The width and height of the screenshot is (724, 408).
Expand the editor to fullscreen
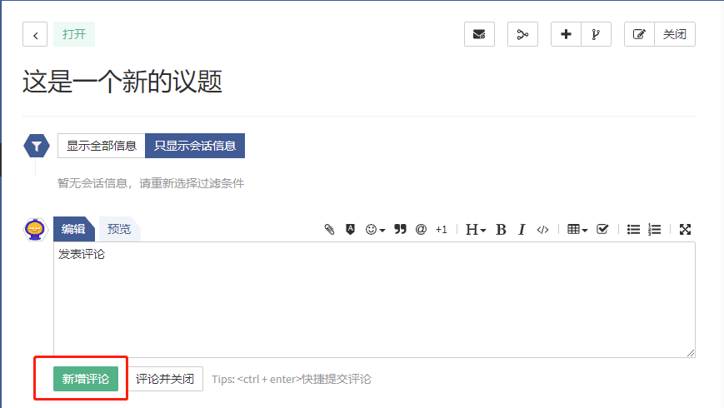point(685,230)
